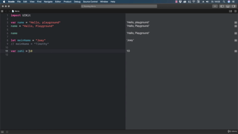
Task: Open the Find menu
Action: pyautogui.click(x=39, y=1)
